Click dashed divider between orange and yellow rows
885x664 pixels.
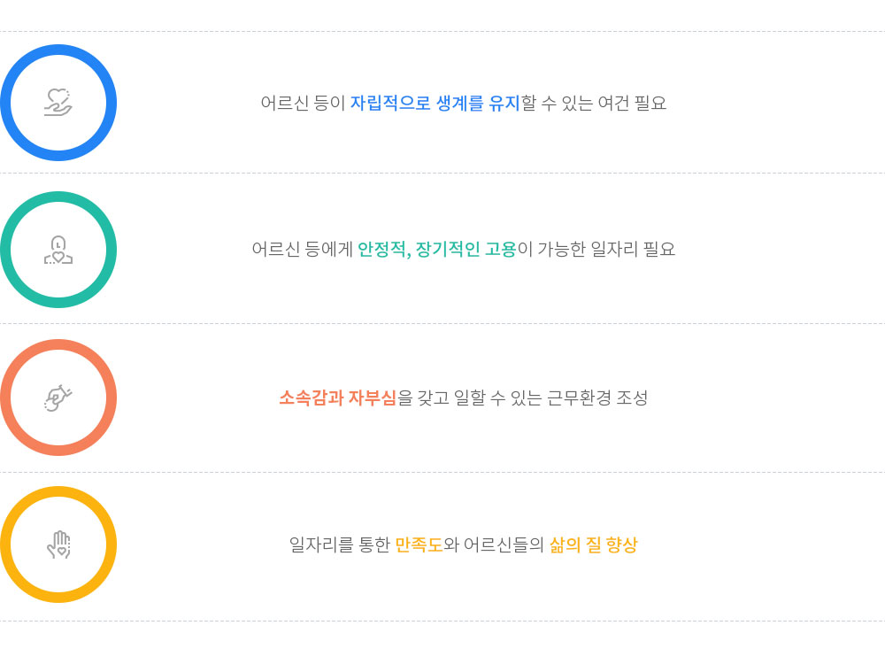(x=442, y=472)
